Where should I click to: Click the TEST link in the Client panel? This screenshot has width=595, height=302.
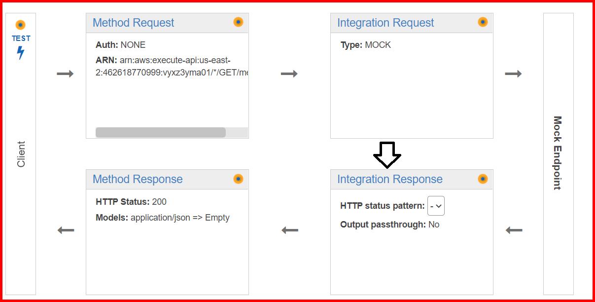(20, 38)
